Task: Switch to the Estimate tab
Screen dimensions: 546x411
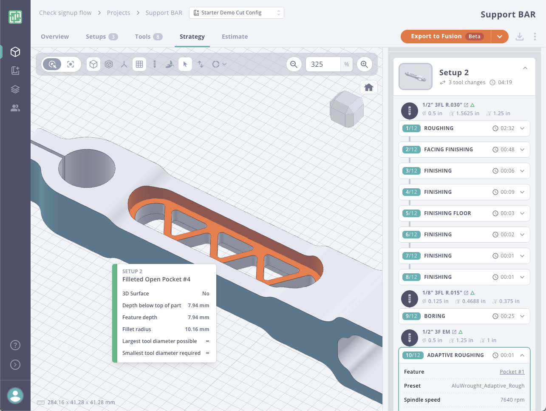Action: tap(235, 37)
